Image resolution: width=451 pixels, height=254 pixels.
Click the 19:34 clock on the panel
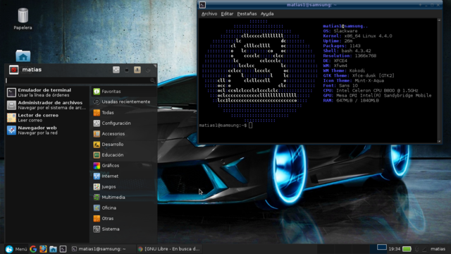click(x=395, y=249)
